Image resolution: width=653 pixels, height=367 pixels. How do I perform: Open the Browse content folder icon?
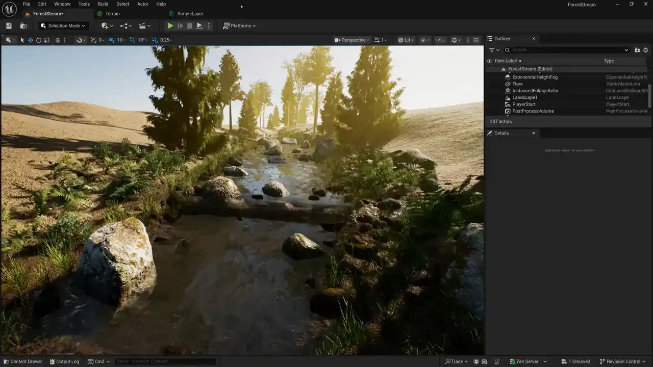(23, 25)
